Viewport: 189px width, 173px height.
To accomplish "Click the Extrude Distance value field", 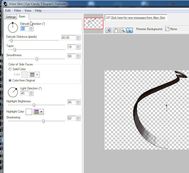I will [69, 38].
